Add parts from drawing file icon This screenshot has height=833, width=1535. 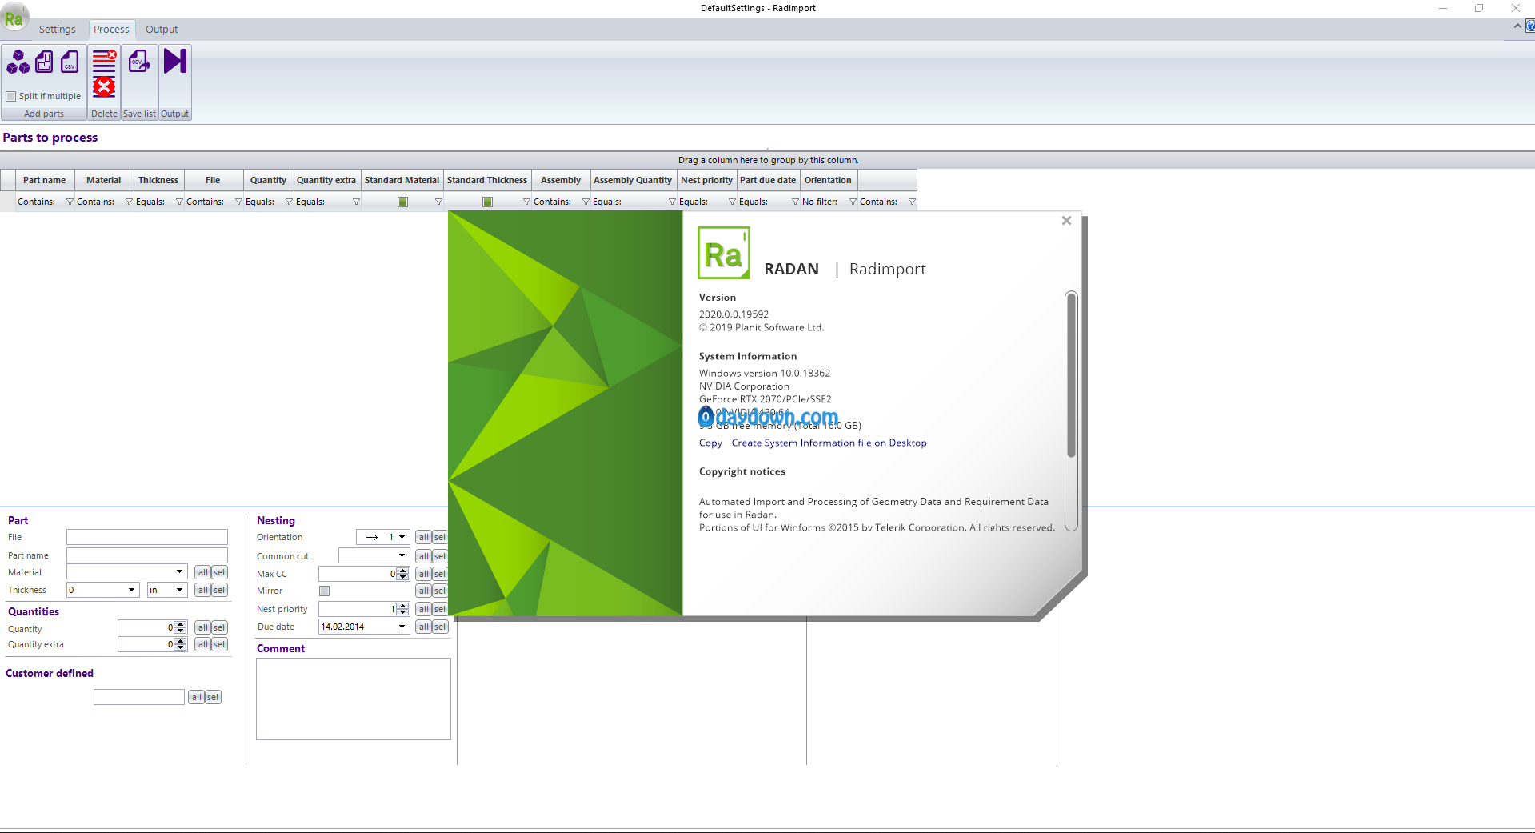point(45,62)
